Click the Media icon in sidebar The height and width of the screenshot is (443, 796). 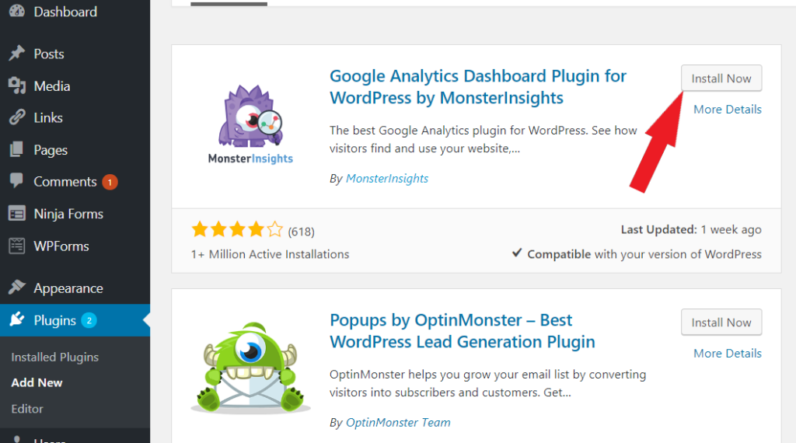[17, 85]
